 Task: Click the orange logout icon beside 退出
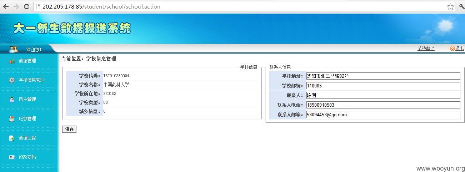click(x=452, y=49)
